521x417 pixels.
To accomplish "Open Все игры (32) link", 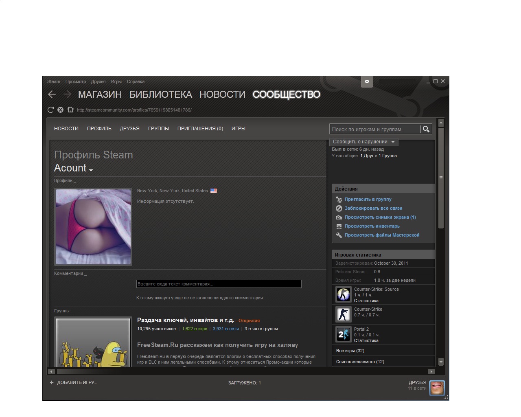I will coord(350,351).
